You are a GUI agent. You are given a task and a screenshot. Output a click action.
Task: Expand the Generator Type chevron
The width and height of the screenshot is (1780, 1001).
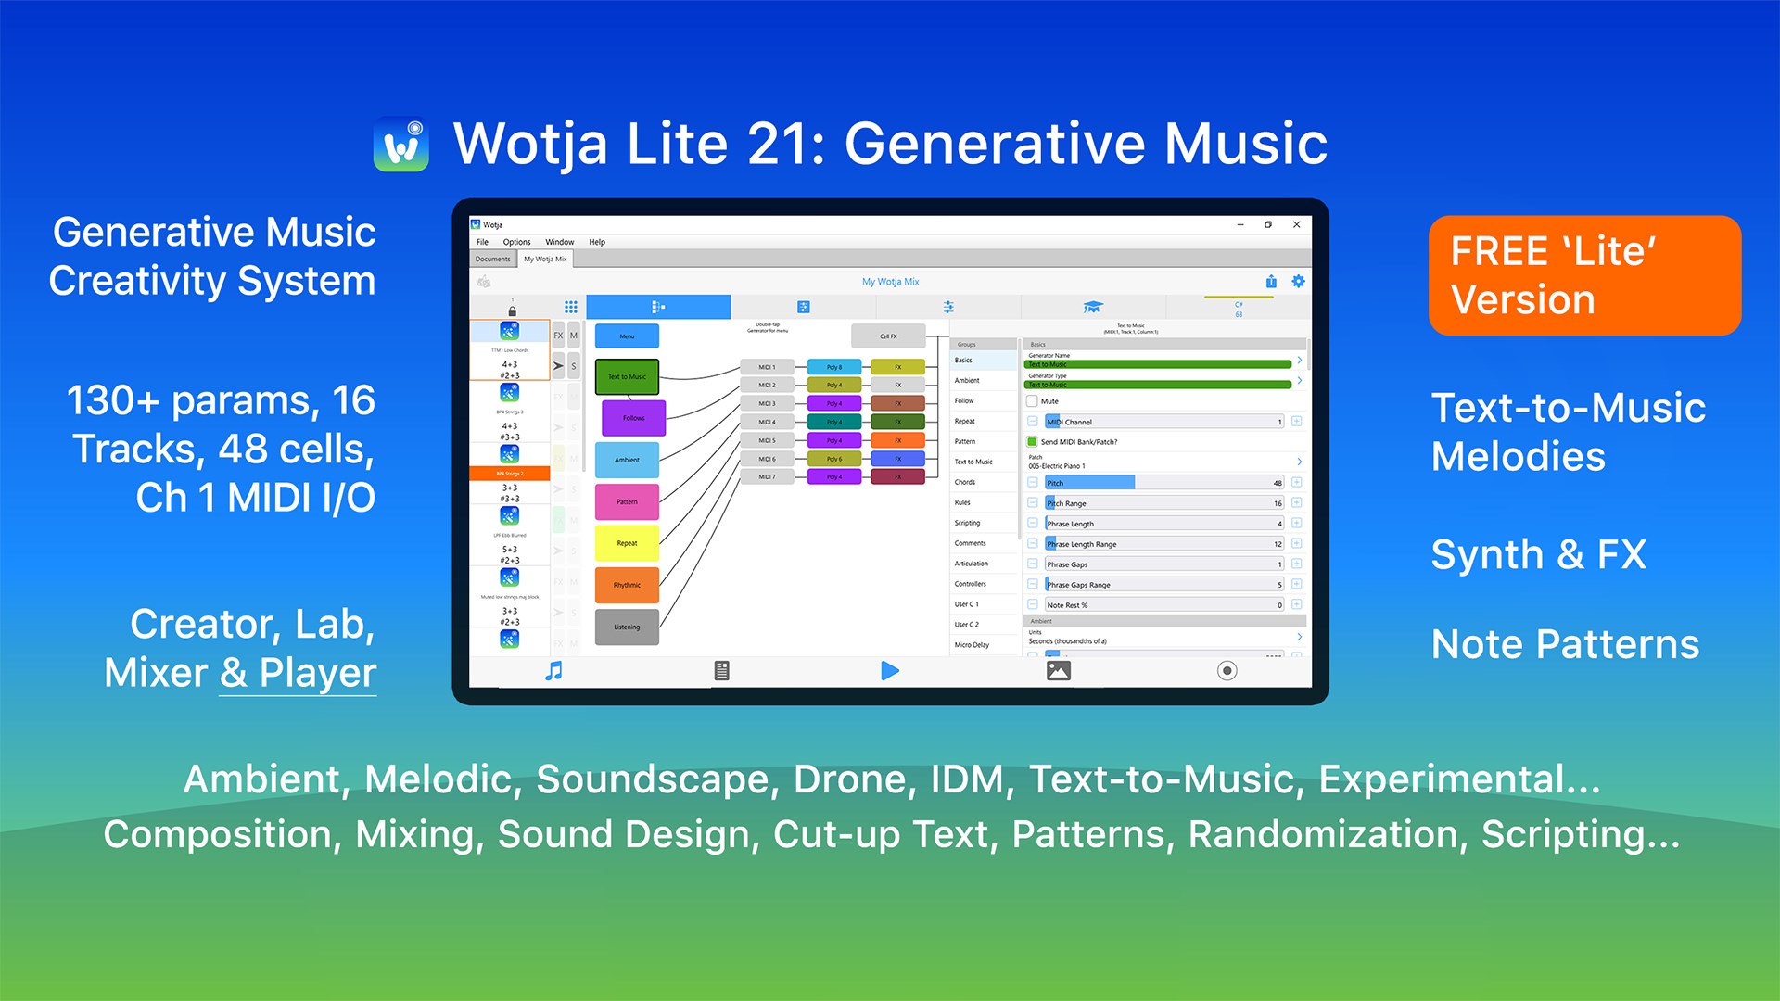pyautogui.click(x=1299, y=381)
